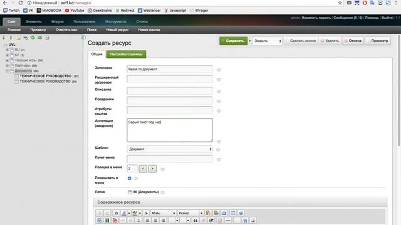Image resolution: width=401 pixels, height=225 pixels.
Task: Click the redo icon in editor toolbar
Action: (x=107, y=213)
